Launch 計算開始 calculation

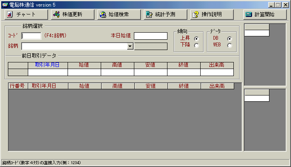265,14
